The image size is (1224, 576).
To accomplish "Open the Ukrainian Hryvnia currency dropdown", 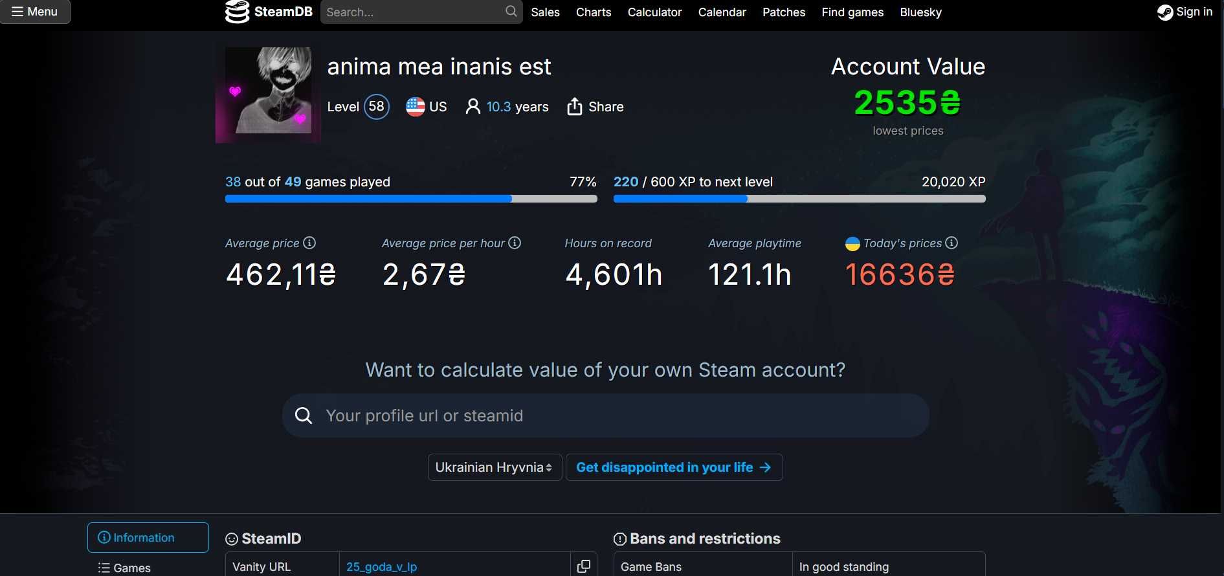I will (495, 467).
